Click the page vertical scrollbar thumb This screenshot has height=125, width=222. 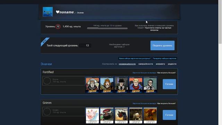click(220, 22)
